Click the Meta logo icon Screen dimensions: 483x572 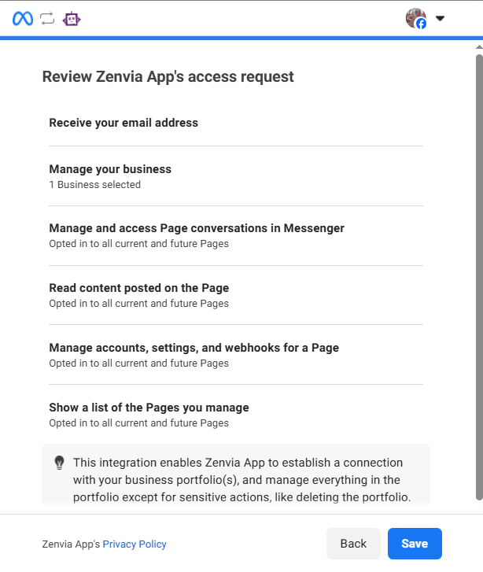point(23,19)
